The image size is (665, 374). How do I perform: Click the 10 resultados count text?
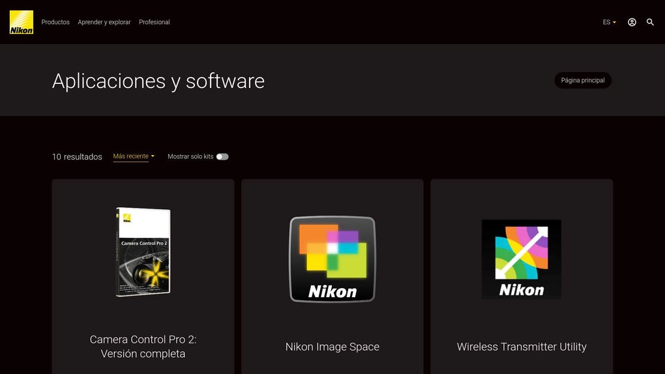(77, 157)
